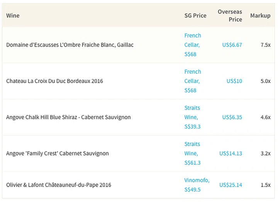278x202 pixels.
Task: Open French Cellar S$68 link for Chateau La Croix
Action: [x=193, y=81]
